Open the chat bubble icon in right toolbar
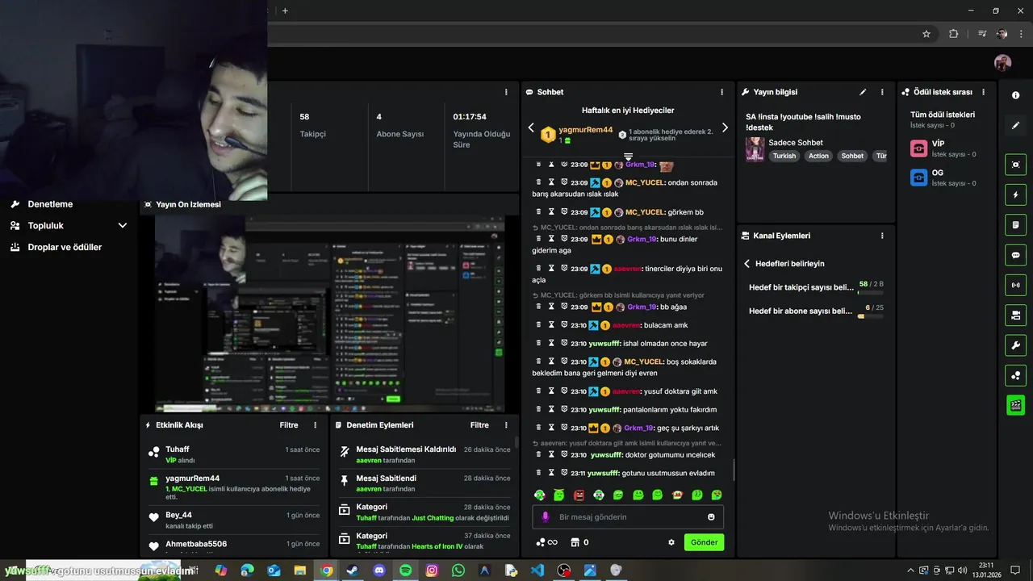Viewport: 1033px width, 581px height. [1016, 255]
